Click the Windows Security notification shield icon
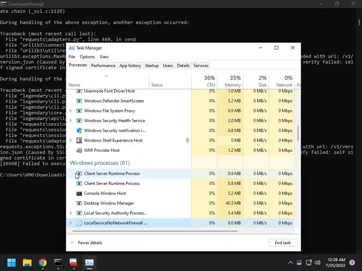Viewport: 362px width, 271px height. tap(79, 131)
